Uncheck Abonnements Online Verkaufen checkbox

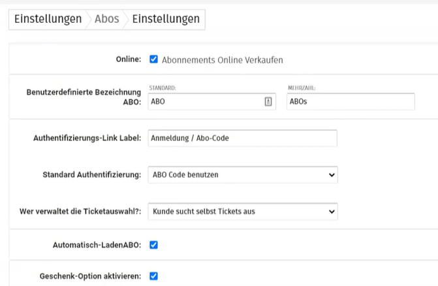coord(153,59)
